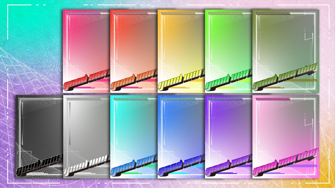Viewport: 335px width, 188px height.
Task: Select the yellow-orange gradient card
Action: coord(181,51)
